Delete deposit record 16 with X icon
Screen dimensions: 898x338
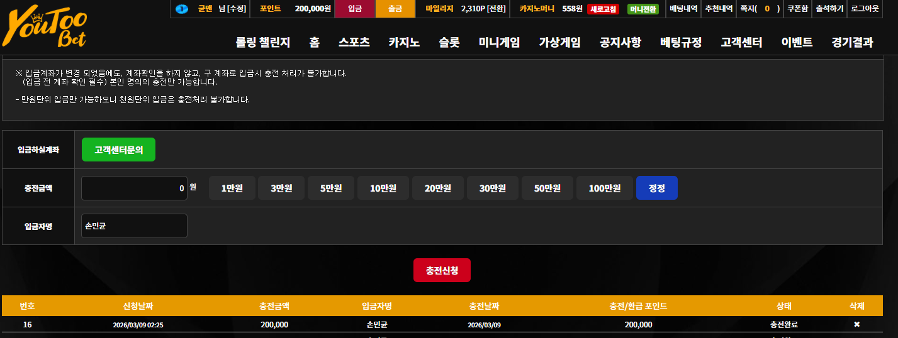point(856,324)
